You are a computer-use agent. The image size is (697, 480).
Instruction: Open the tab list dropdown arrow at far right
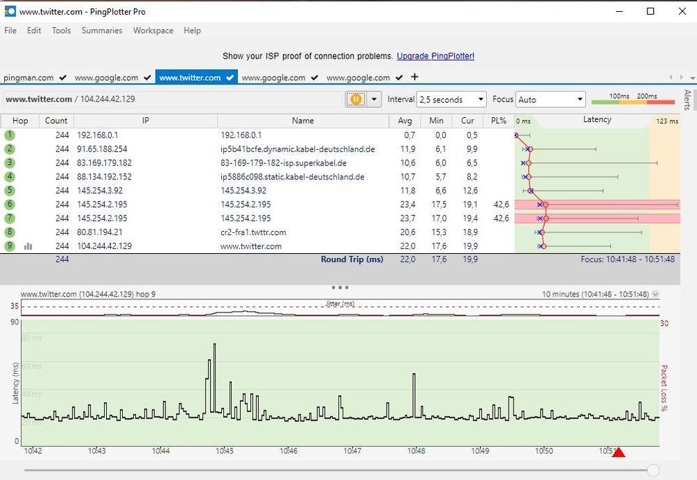click(x=692, y=77)
